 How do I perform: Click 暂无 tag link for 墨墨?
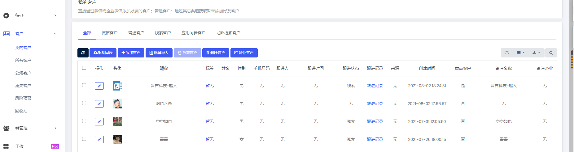210,140
